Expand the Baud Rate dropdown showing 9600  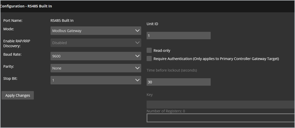[x=92, y=56]
